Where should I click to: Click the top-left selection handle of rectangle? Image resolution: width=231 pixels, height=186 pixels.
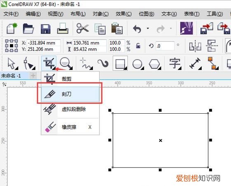point(110,110)
